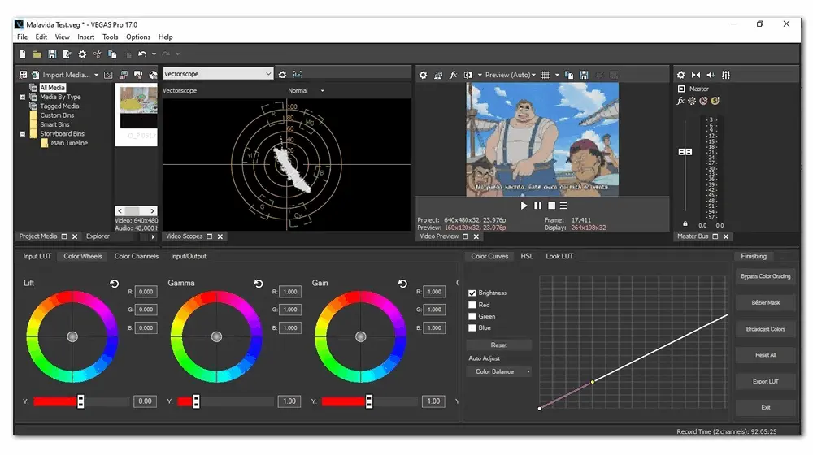
Task: Open Video Preview properties gear
Action: [423, 75]
